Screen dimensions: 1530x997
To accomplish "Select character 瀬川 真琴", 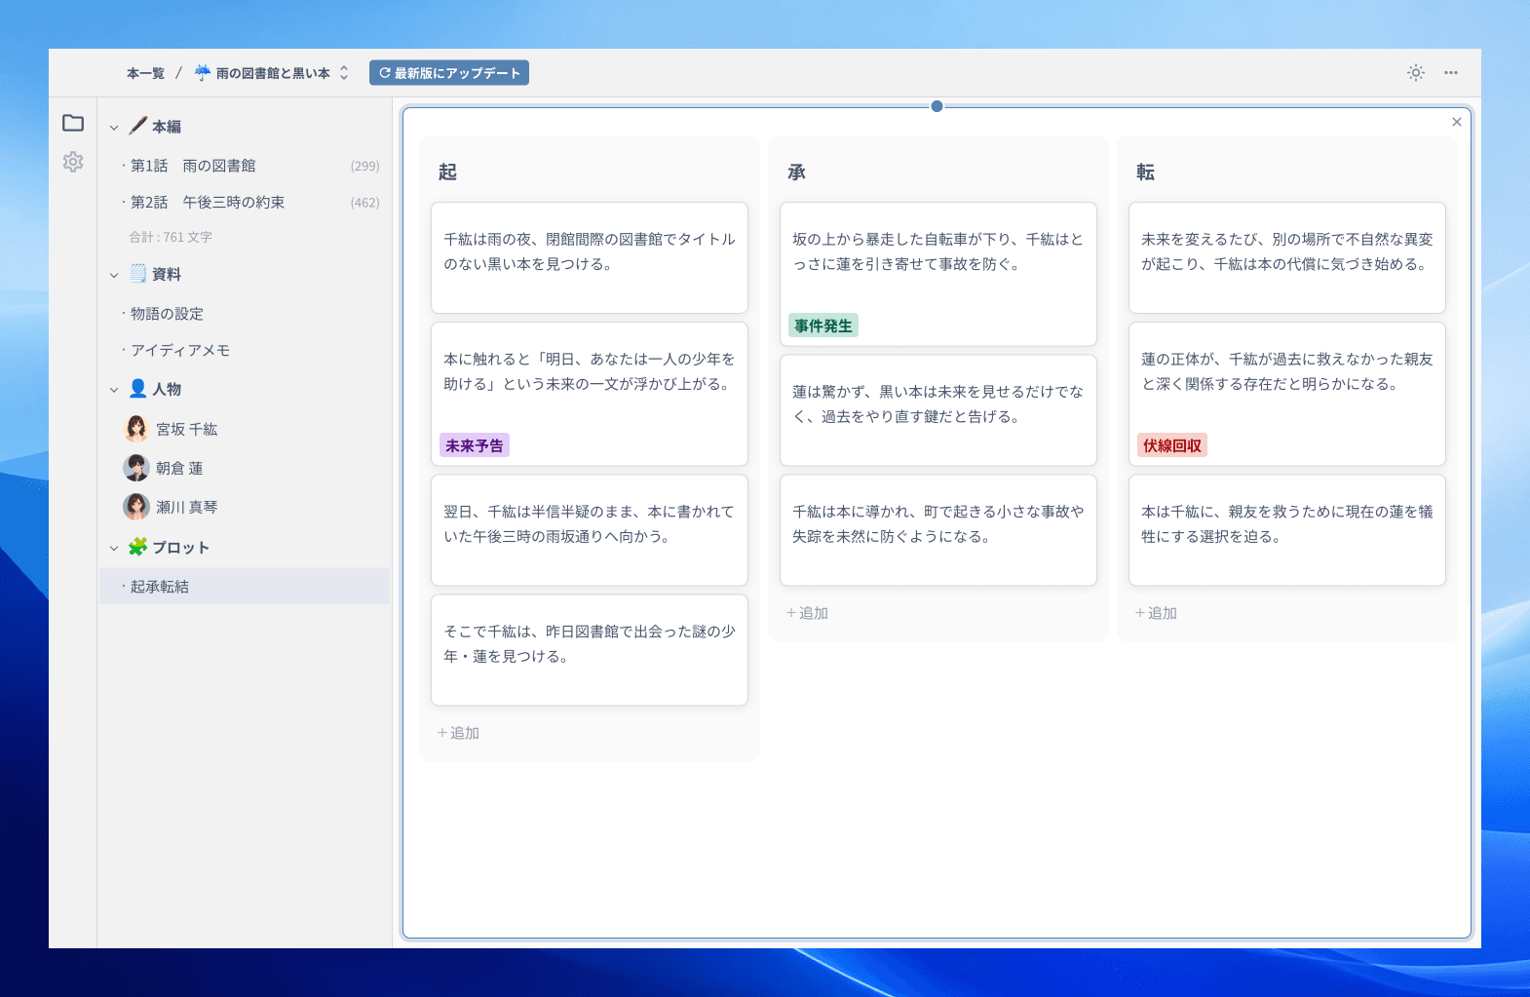I will [x=245, y=507].
